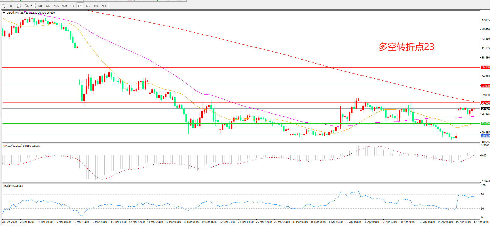Click the 36.500 red price level tag

[485, 67]
